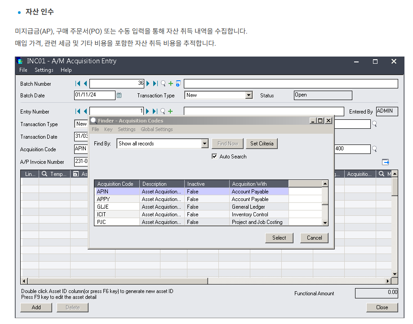Open the Batch Date calendar picker
Viewport: 413px width, 324px height.
(119, 95)
